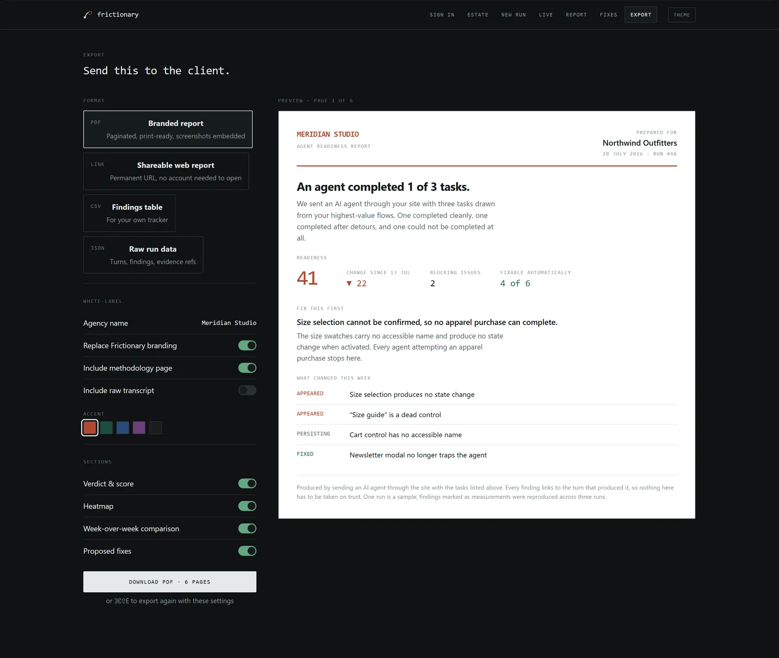Click the readiness score 41

point(307,278)
